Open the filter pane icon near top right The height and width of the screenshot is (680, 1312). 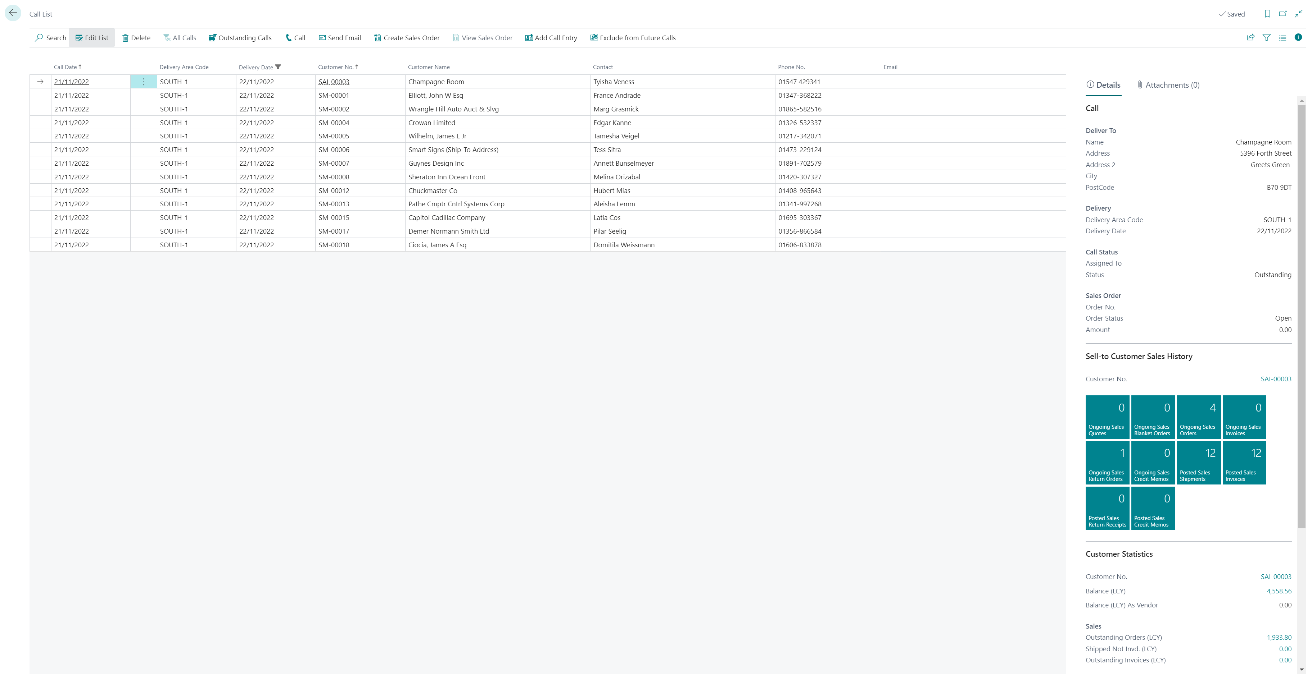[x=1267, y=37]
